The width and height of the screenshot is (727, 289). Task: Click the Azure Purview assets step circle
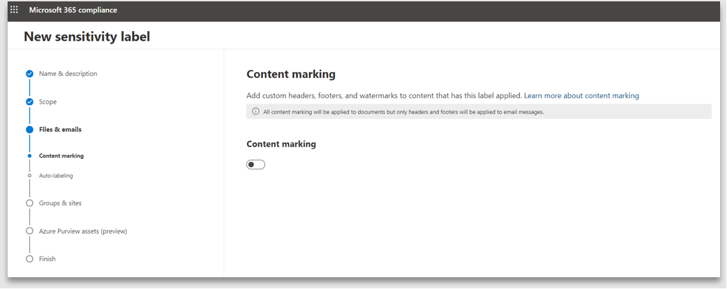(x=29, y=231)
